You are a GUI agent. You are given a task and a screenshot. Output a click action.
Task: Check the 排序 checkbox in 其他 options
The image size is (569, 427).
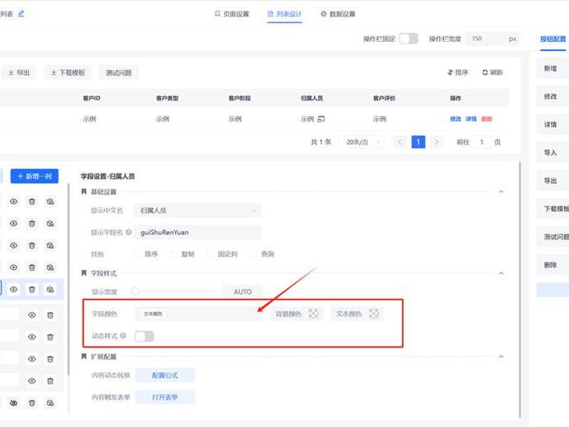coord(137,254)
